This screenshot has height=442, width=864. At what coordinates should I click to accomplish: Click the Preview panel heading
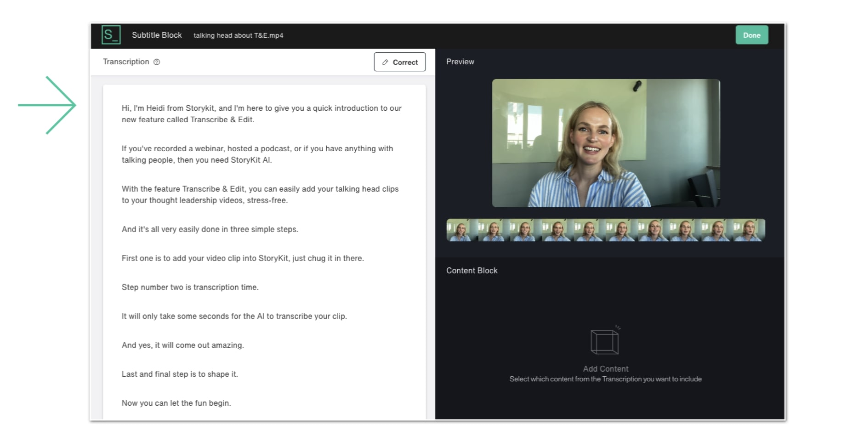pos(460,62)
